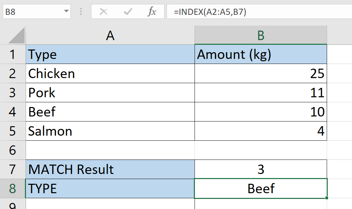Click the MATCH Result label cell

pos(110,169)
